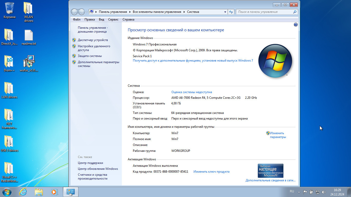Click the RU language indicator in taskbar
Viewport: 351px width, 197px height.
coord(292,191)
